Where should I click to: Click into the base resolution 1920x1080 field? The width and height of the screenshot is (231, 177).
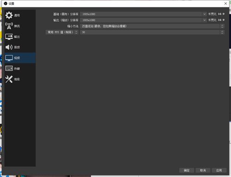[141, 14]
